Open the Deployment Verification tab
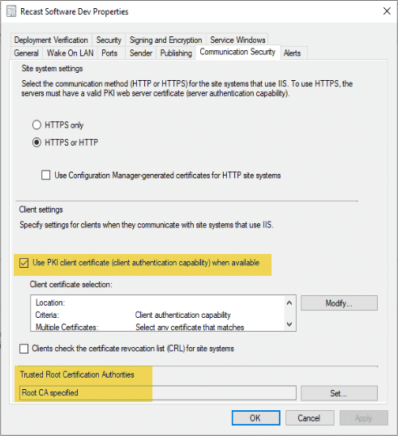Viewport: 398px width, 436px height. (x=51, y=40)
